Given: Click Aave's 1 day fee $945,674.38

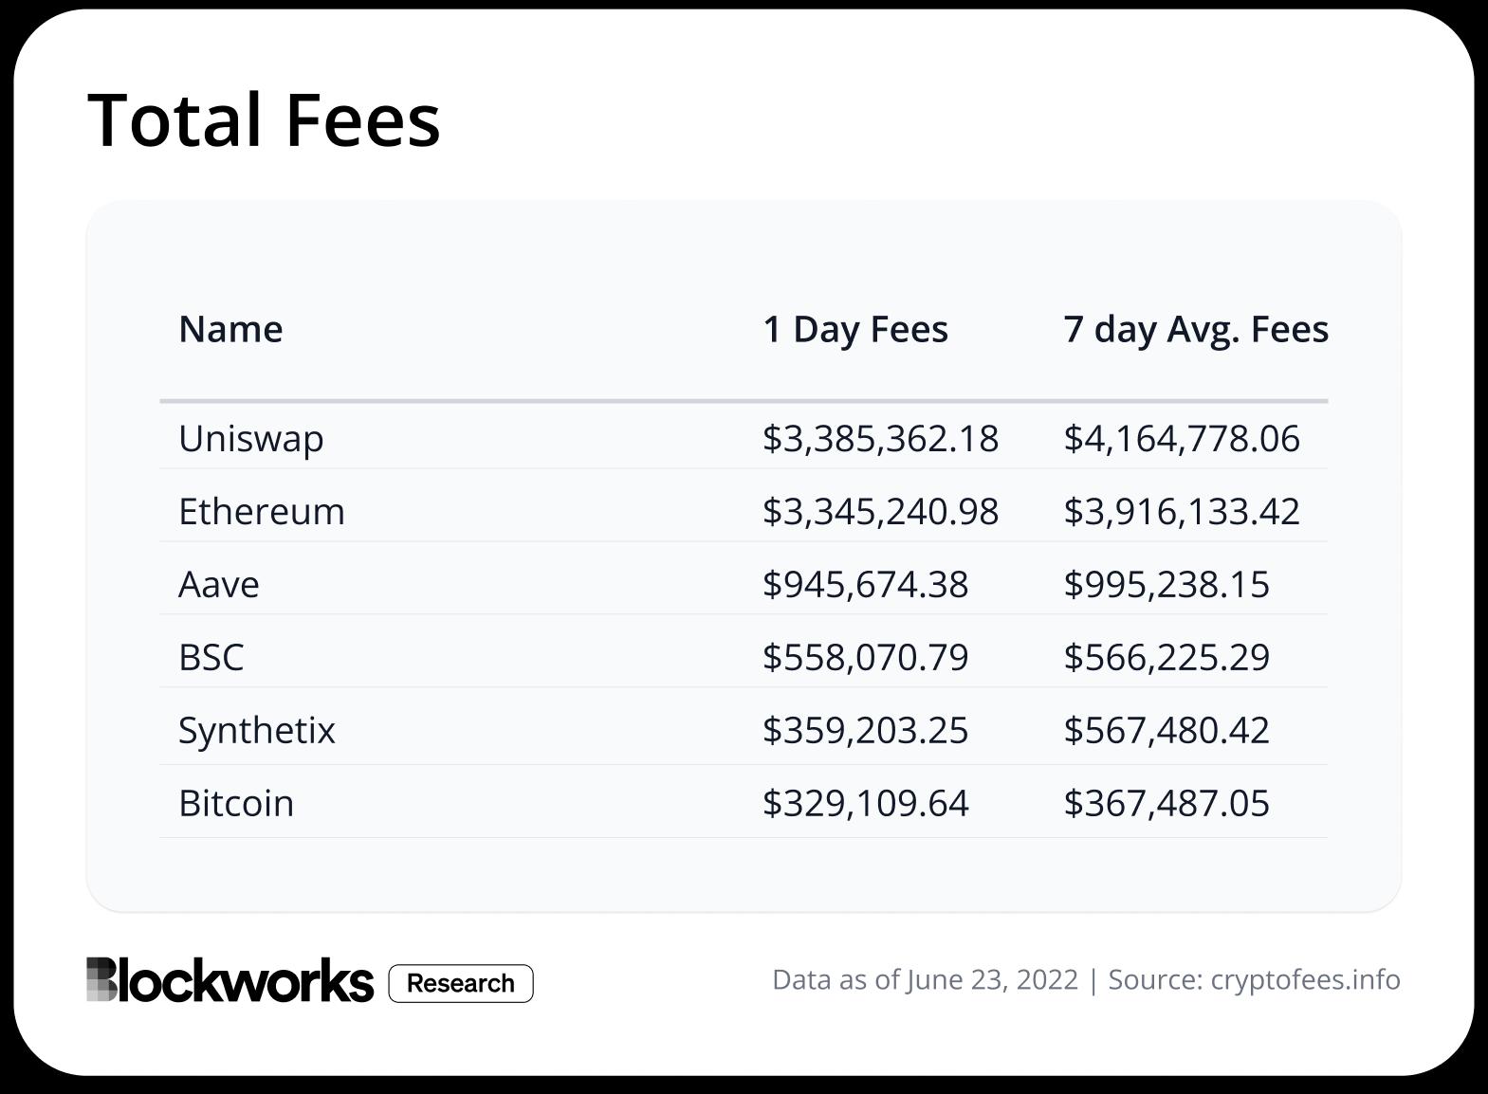Looking at the screenshot, I should [x=865, y=585].
